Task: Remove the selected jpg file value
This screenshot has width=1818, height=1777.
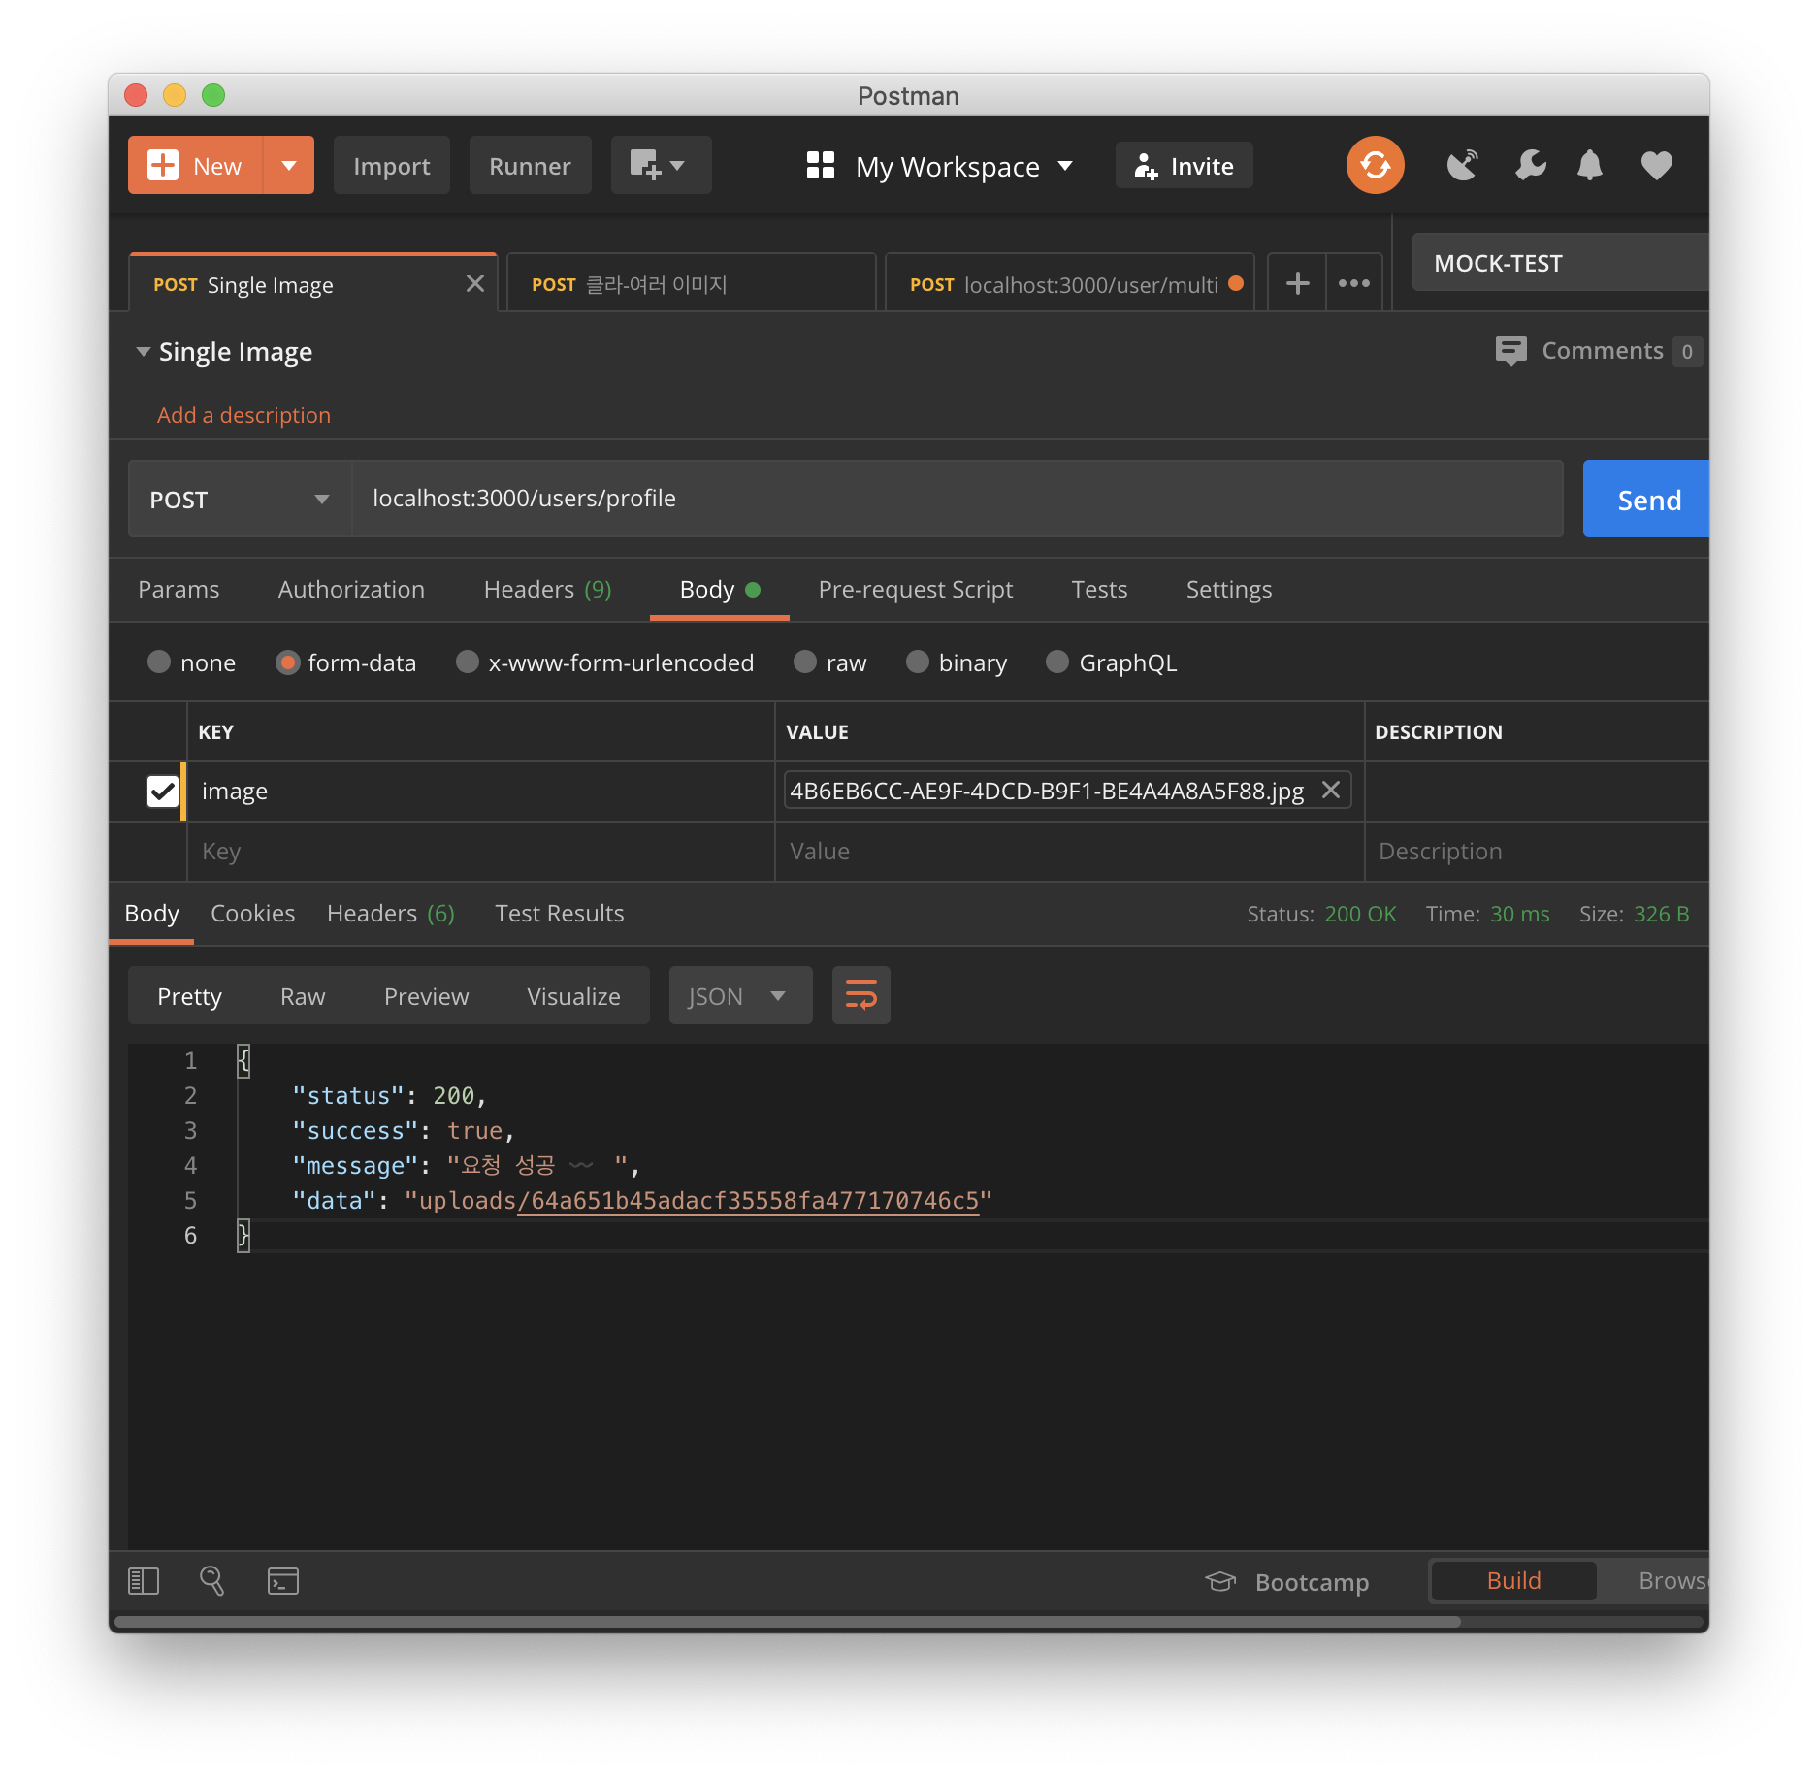Action: 1331,790
